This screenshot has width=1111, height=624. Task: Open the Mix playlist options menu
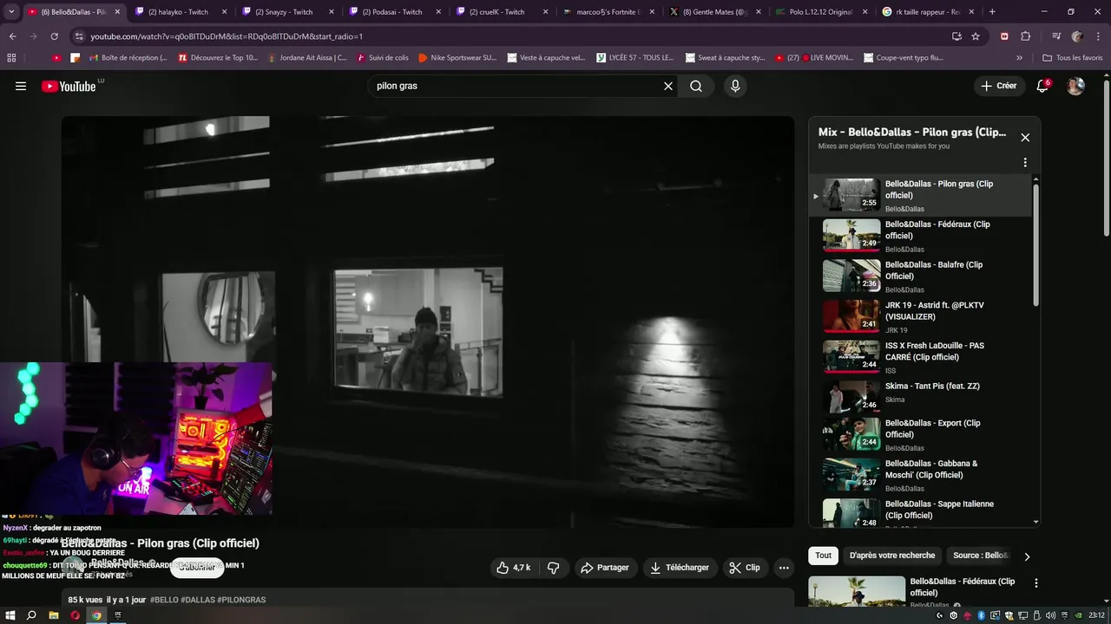click(1025, 163)
